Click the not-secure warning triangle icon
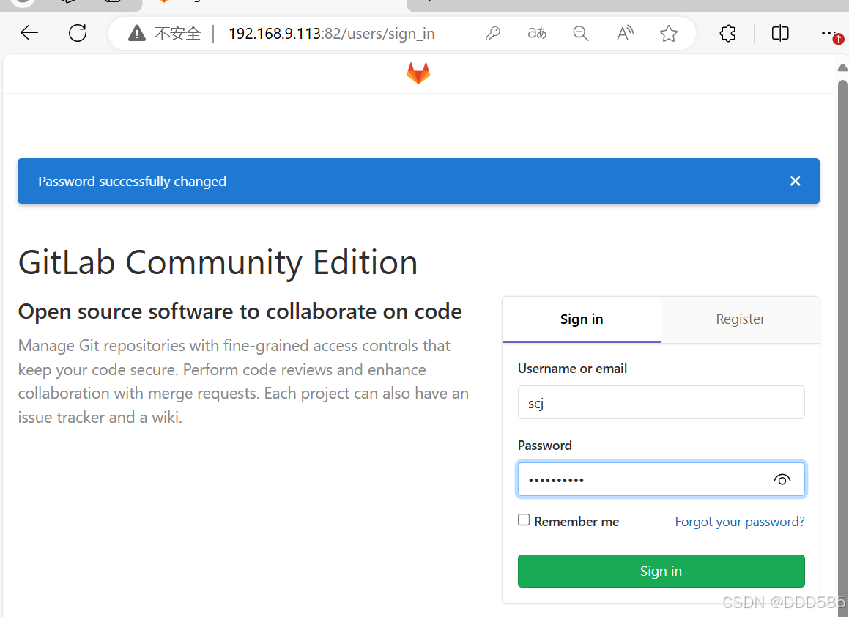Viewport: 849px width, 617px height. [x=137, y=34]
